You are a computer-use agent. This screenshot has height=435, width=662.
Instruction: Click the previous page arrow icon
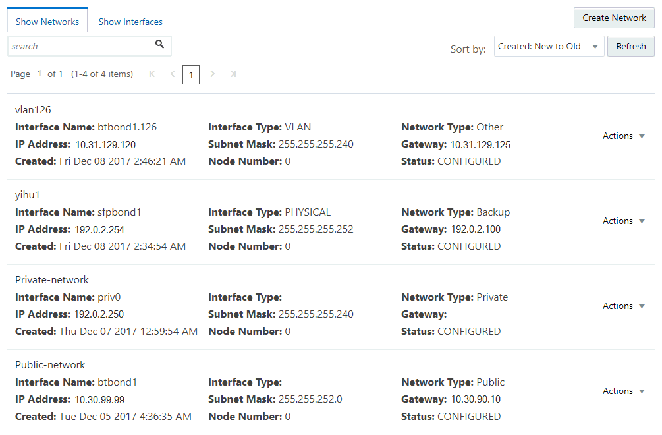point(172,74)
